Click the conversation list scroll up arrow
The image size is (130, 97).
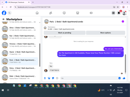coord(40,23)
